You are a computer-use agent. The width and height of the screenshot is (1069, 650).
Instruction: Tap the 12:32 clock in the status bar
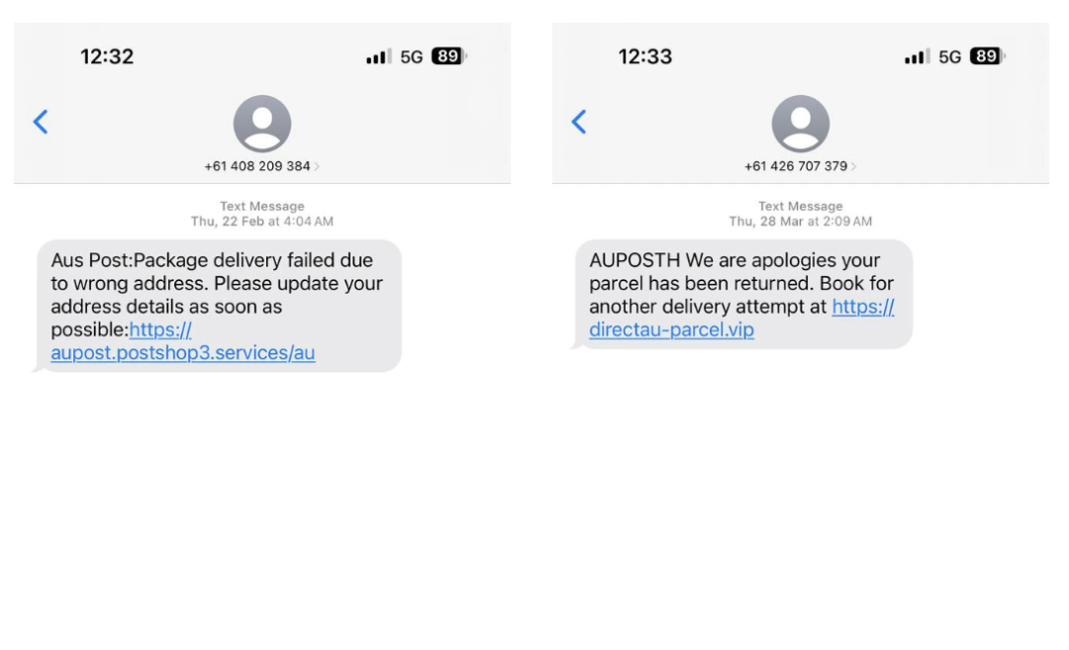pyautogui.click(x=107, y=56)
